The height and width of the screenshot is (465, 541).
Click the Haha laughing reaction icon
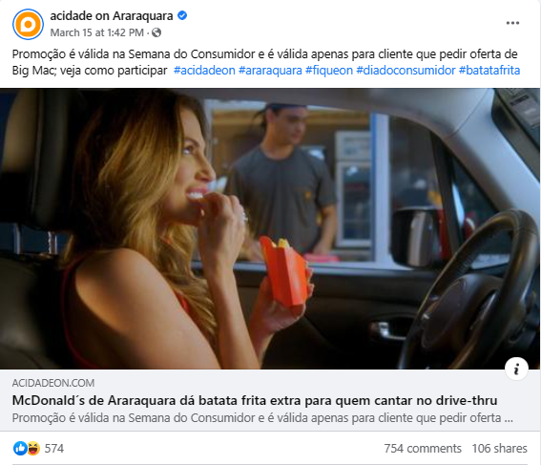33,448
